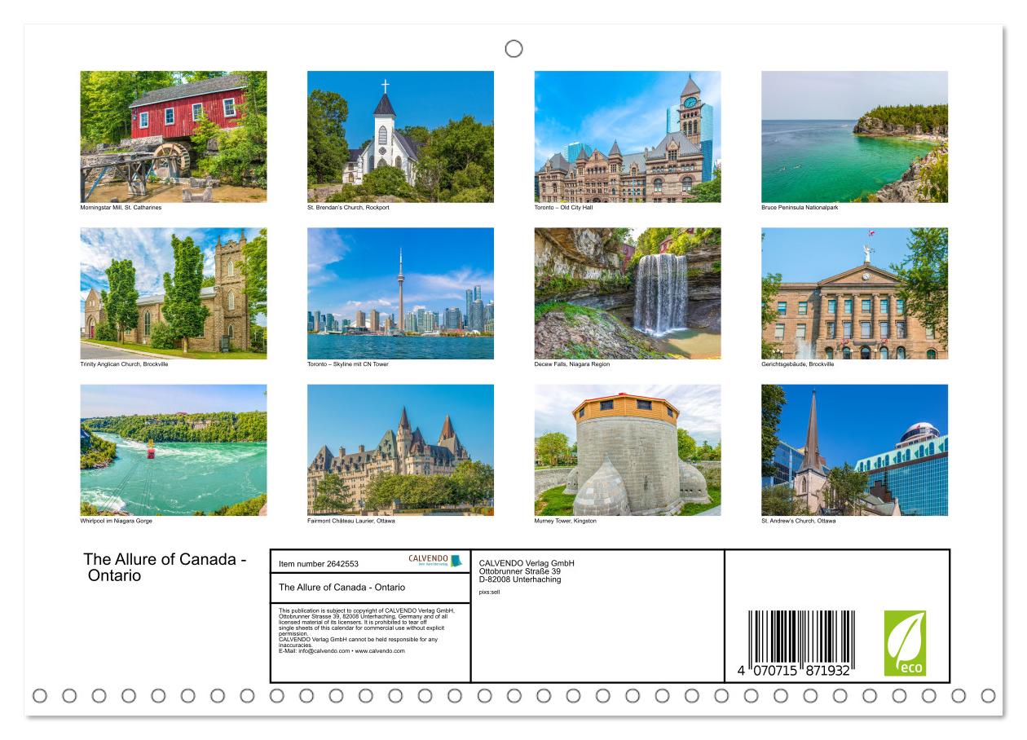Open the Trinity Anglican Church photo
The image size is (1027, 740).
[174, 293]
